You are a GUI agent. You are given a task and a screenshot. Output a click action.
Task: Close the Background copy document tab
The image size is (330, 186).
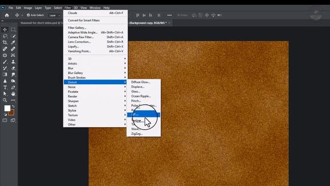coord(169,23)
